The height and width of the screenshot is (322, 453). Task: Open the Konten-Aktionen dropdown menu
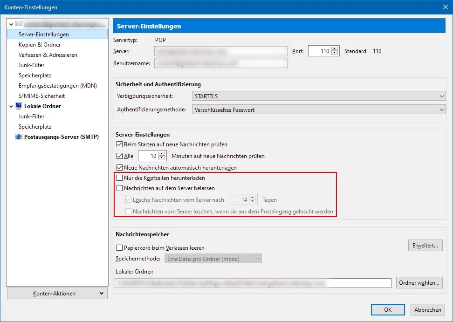57,294
